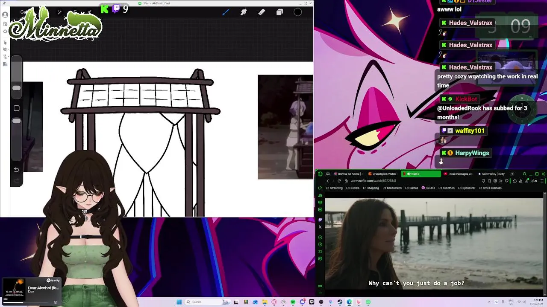Open browser AI assistant button
The image size is (547, 307).
(535, 181)
